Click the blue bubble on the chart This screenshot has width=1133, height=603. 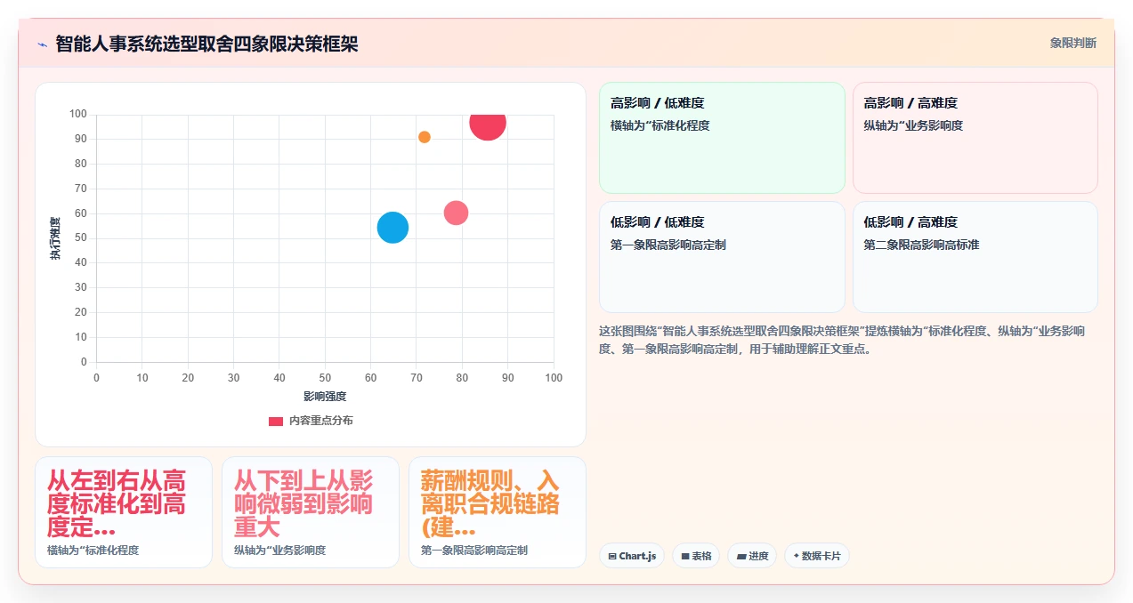click(x=393, y=228)
